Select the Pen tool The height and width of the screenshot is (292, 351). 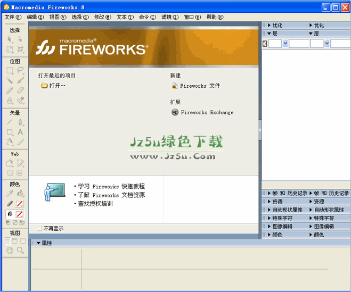(x=20, y=122)
